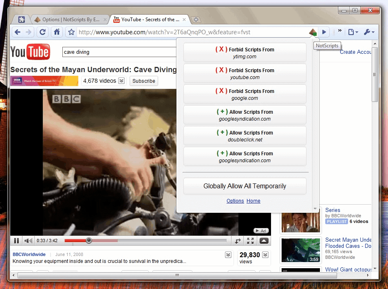Screen dimensions: 388x289
Task: Open the Series playlist link
Action: point(333,210)
